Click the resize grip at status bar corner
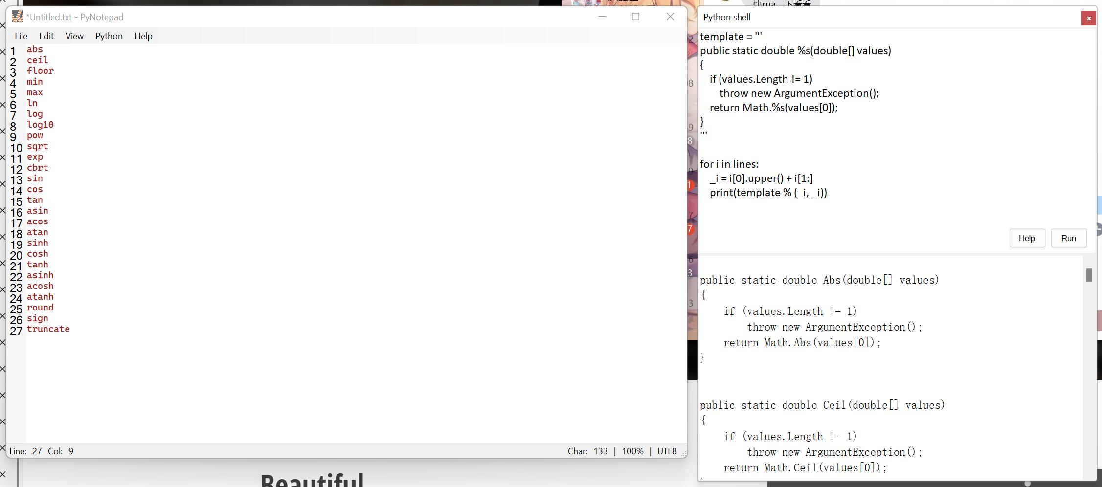1102x487 pixels. pos(683,454)
